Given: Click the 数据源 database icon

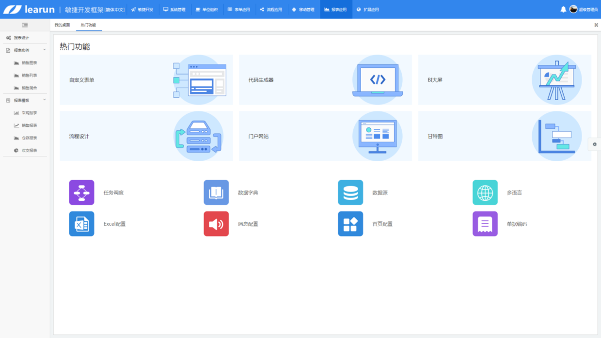Looking at the screenshot, I should [350, 193].
